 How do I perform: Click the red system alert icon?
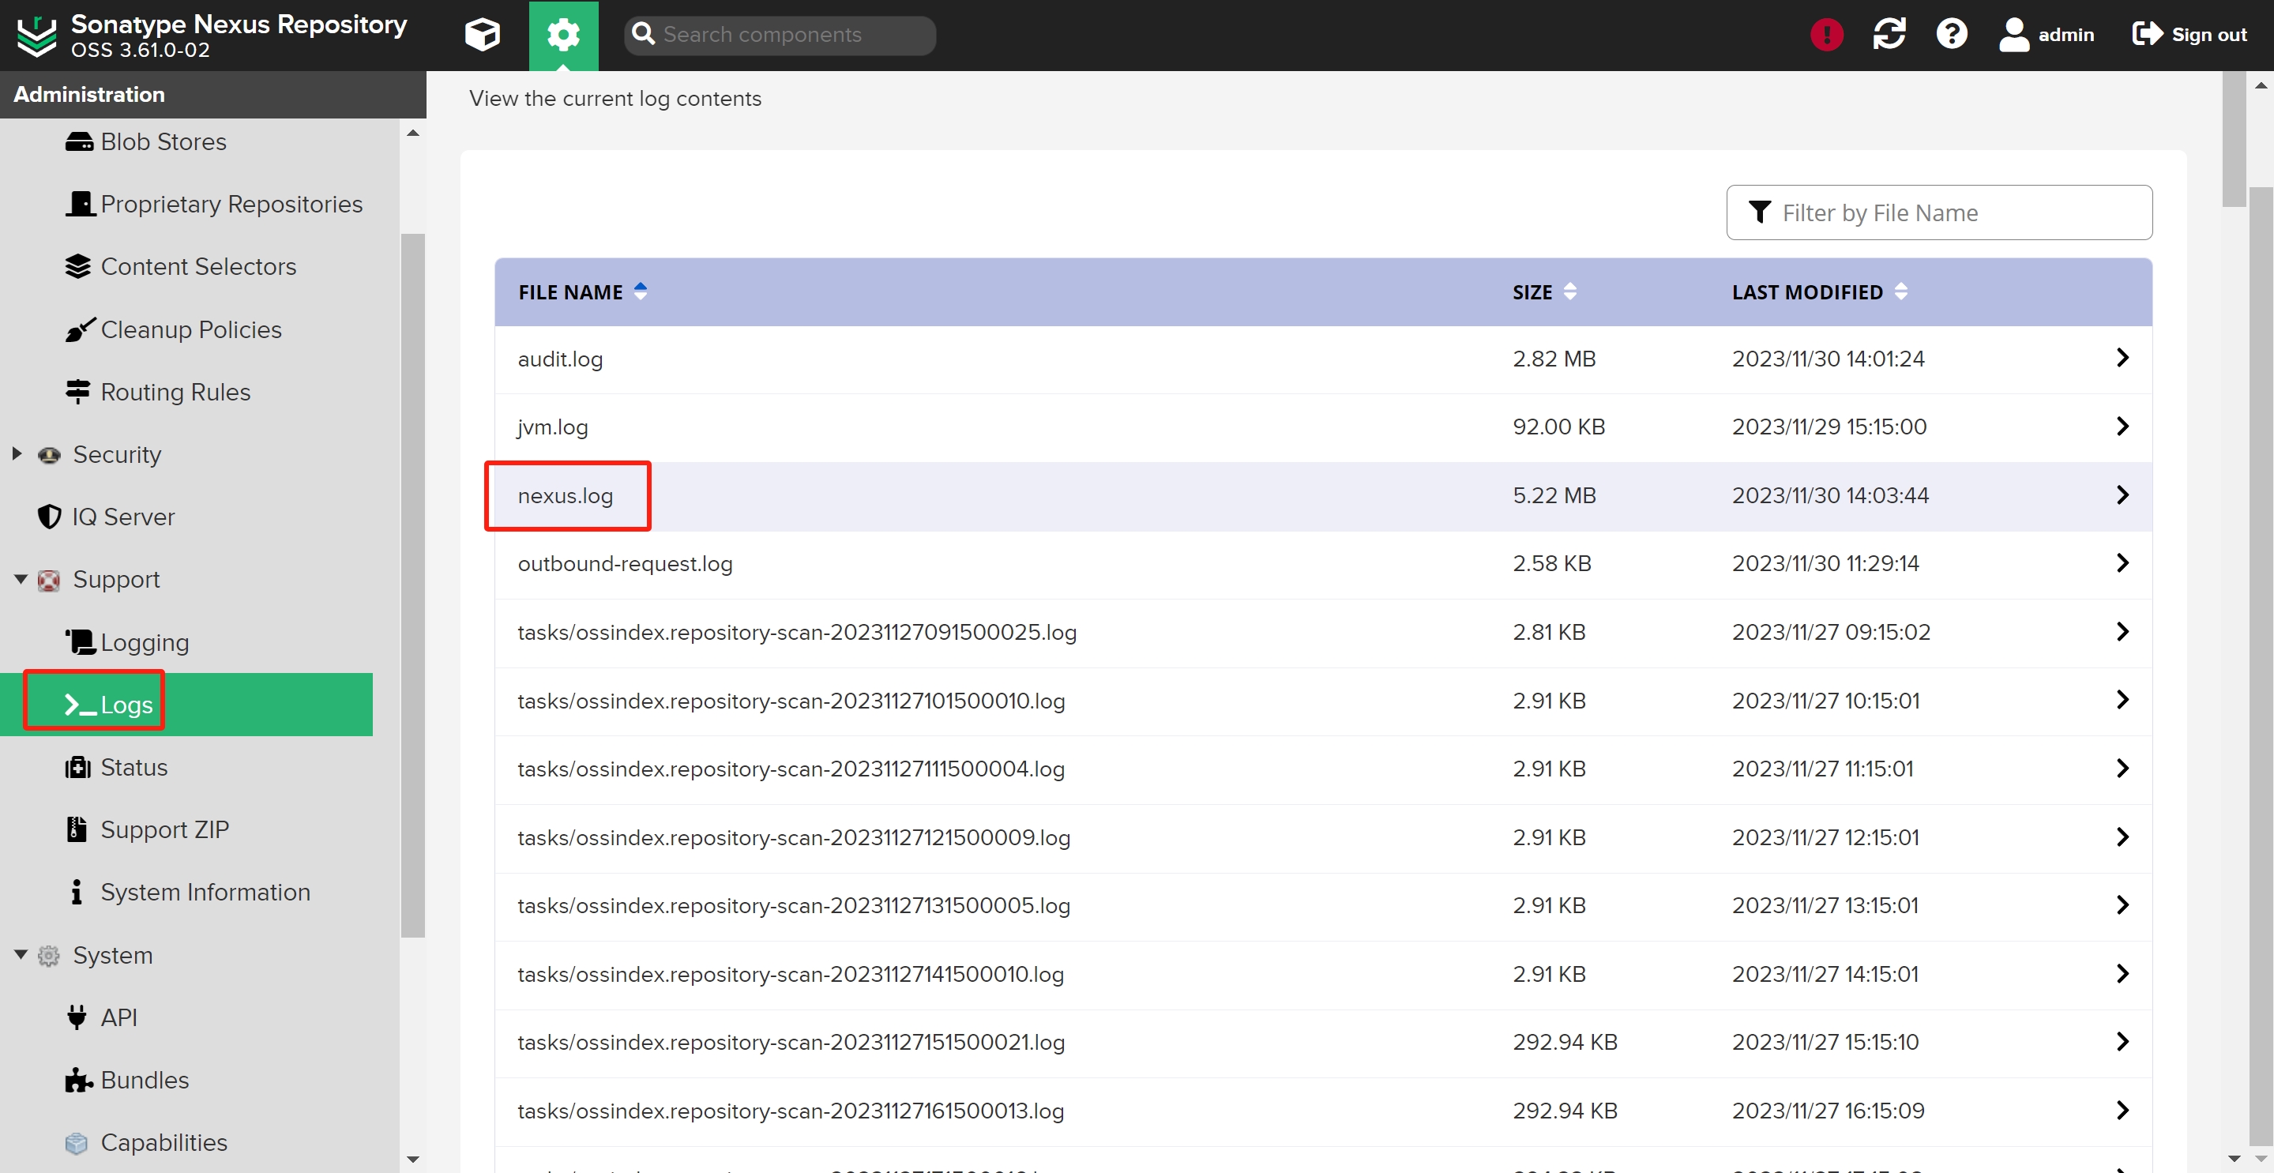pos(1825,35)
